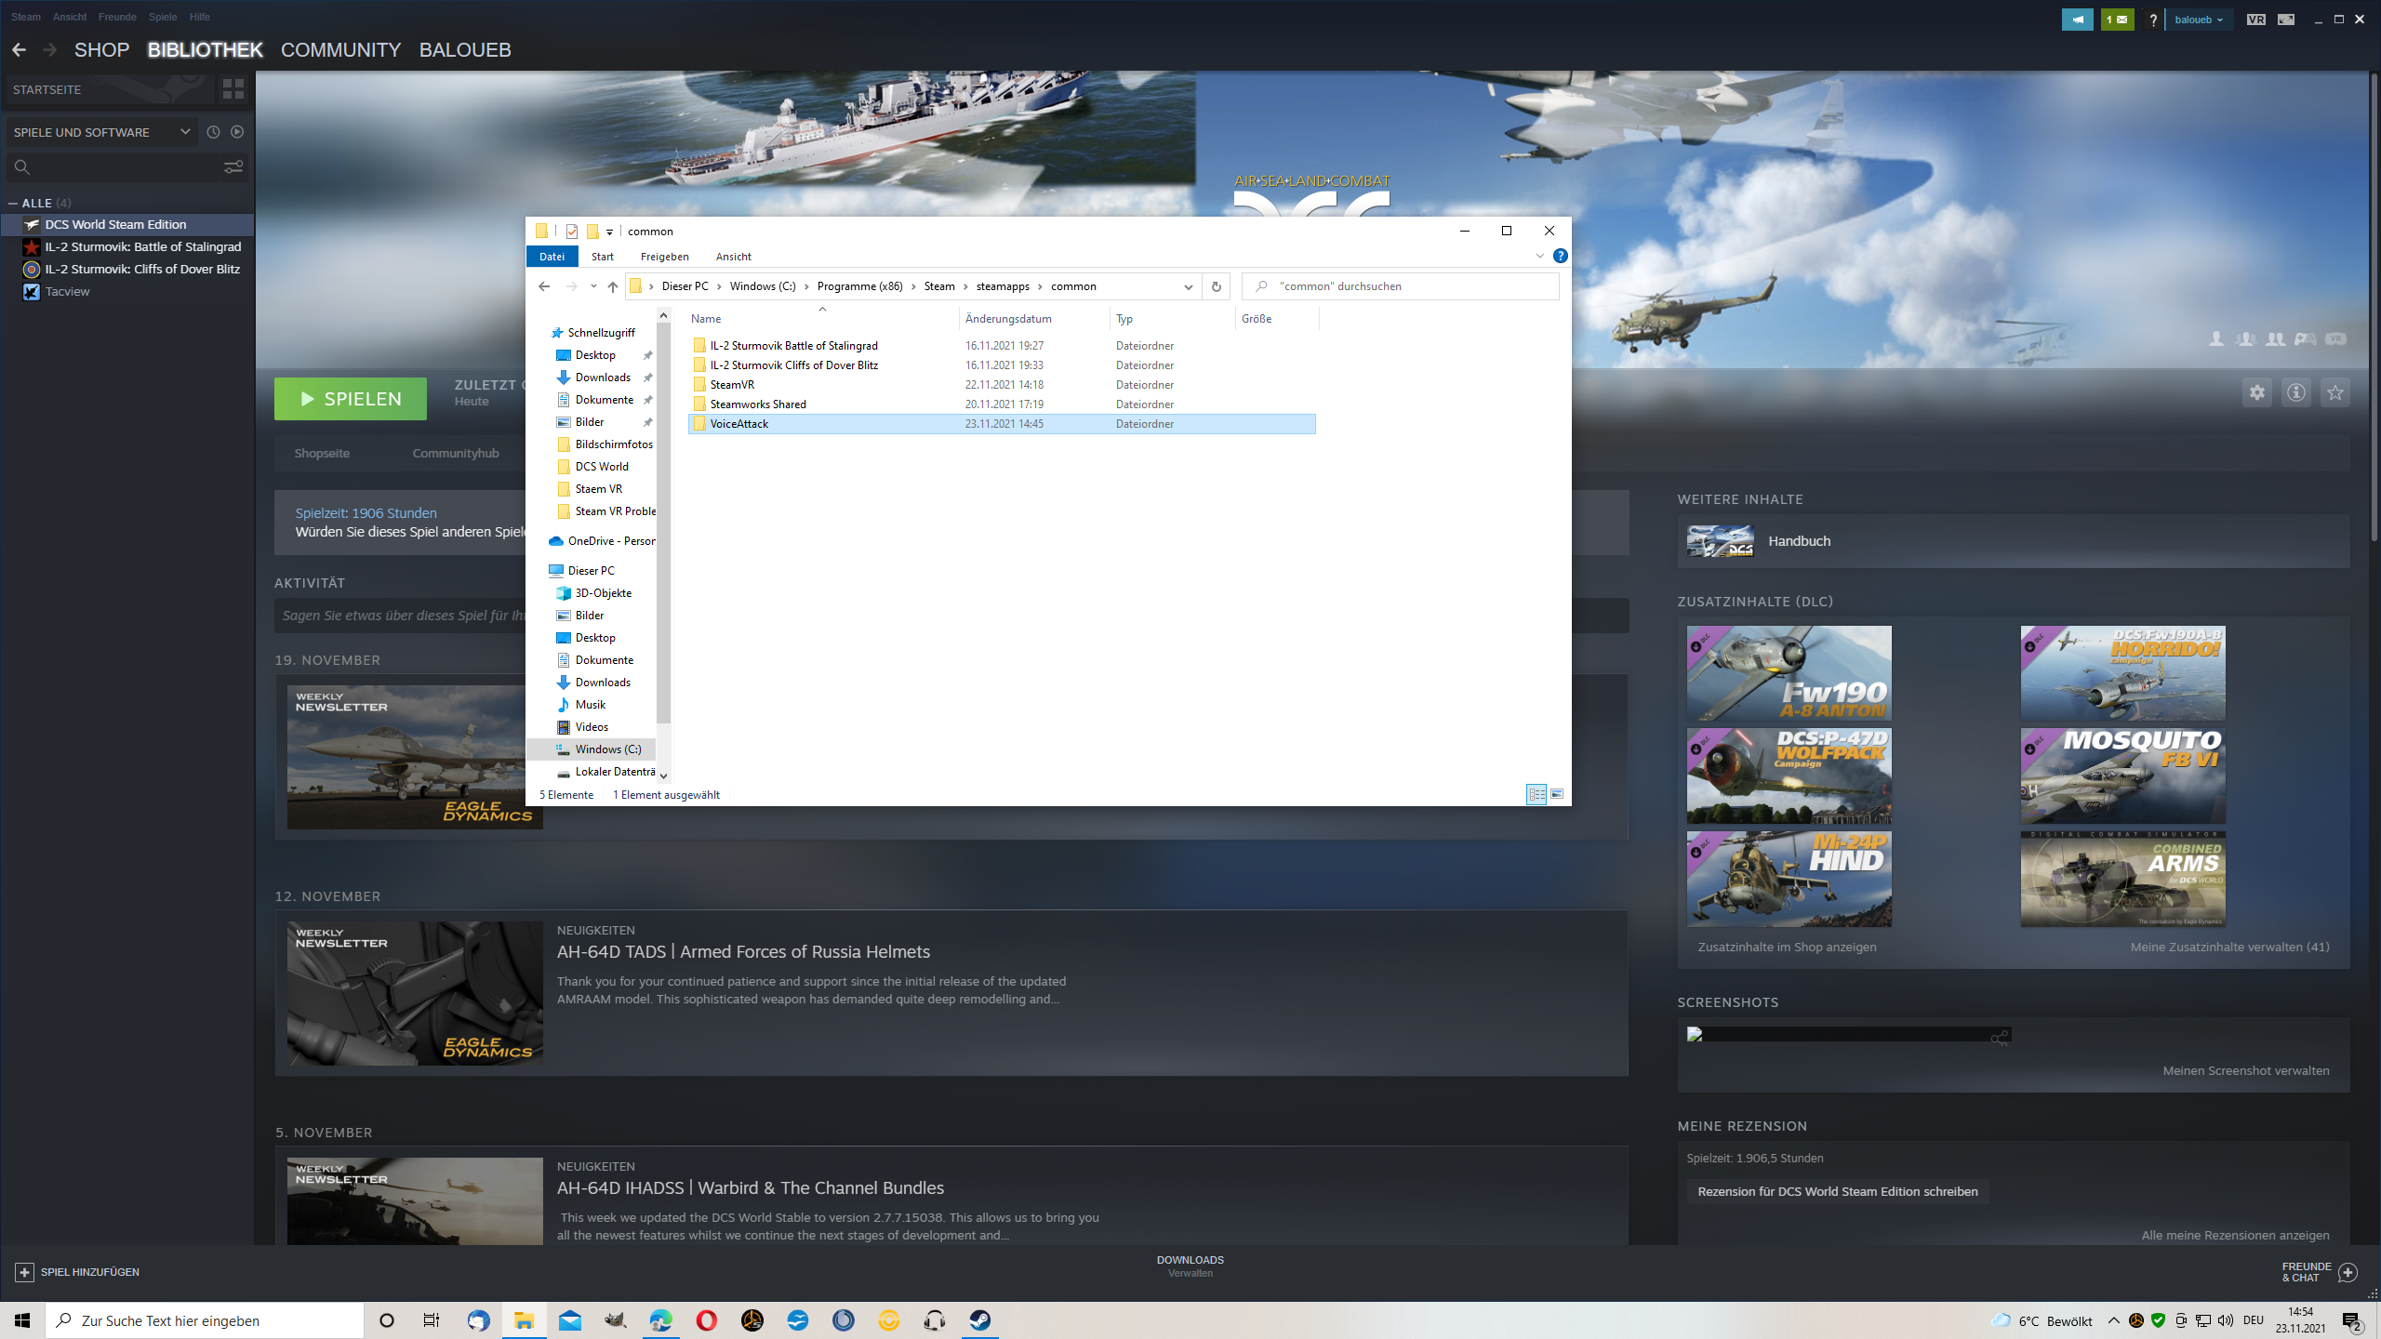The height and width of the screenshot is (1339, 2381).
Task: Open the Ansicht tab in Explorer
Action: (x=733, y=257)
